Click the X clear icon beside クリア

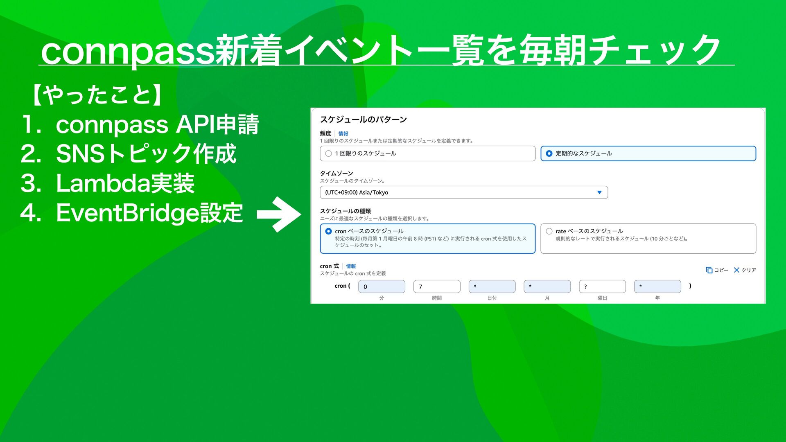736,270
